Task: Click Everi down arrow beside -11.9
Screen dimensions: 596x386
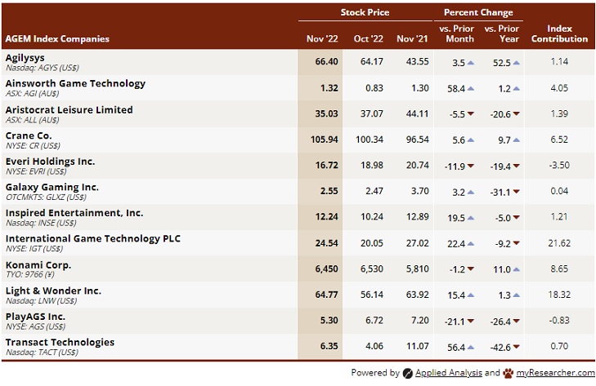Action: click(471, 166)
